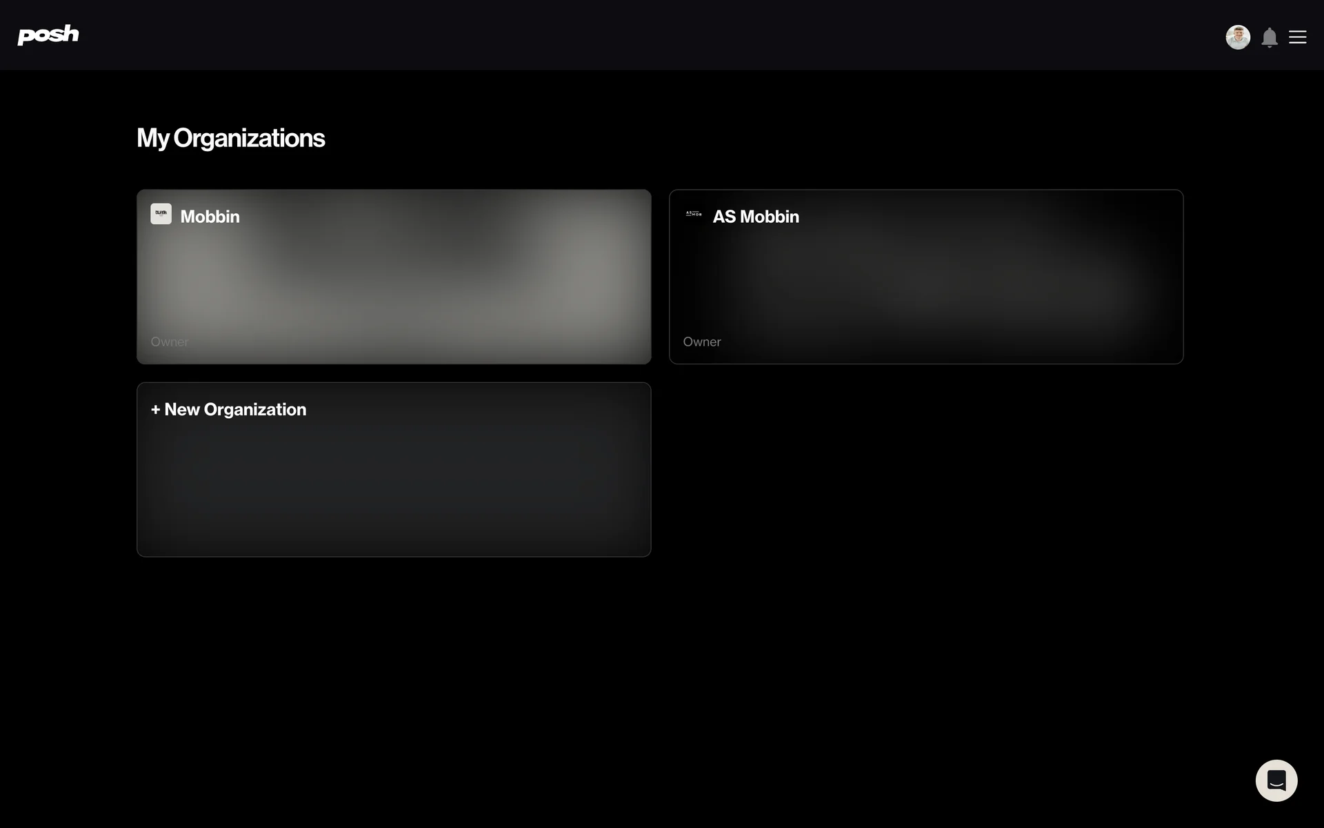
Task: Click the New Organization text label
Action: 235,410
